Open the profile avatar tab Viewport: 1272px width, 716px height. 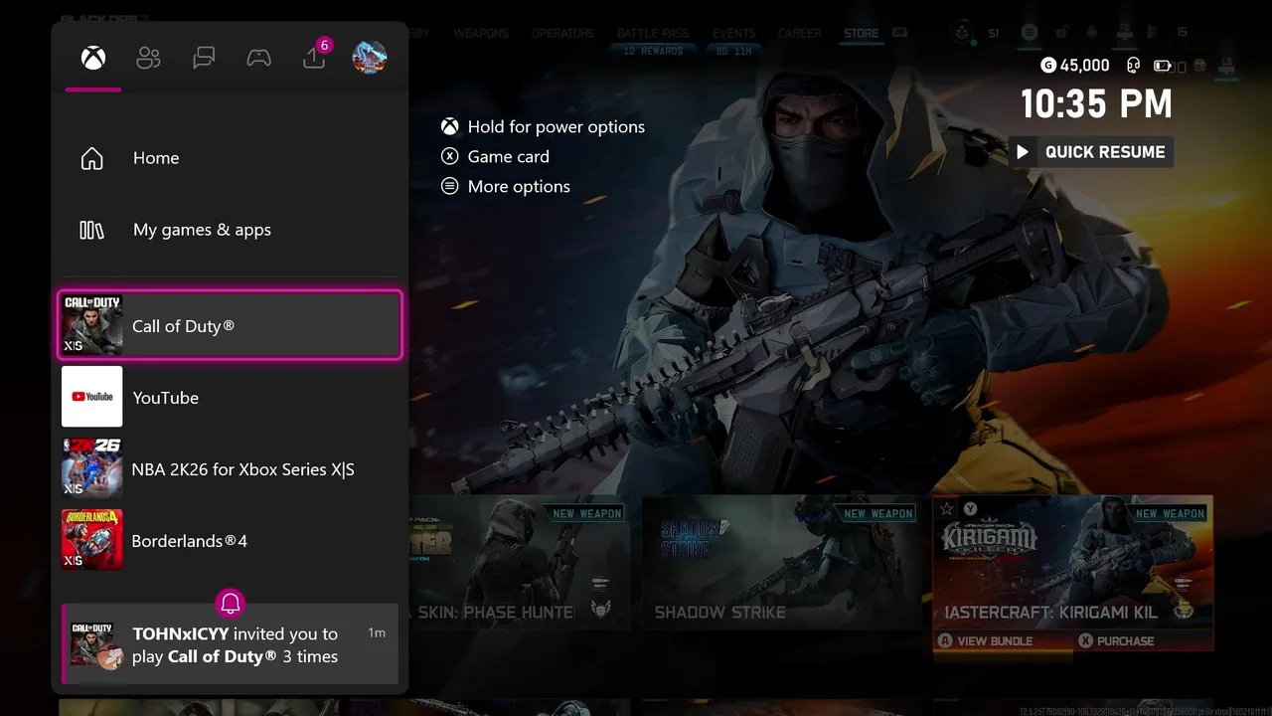coord(370,58)
